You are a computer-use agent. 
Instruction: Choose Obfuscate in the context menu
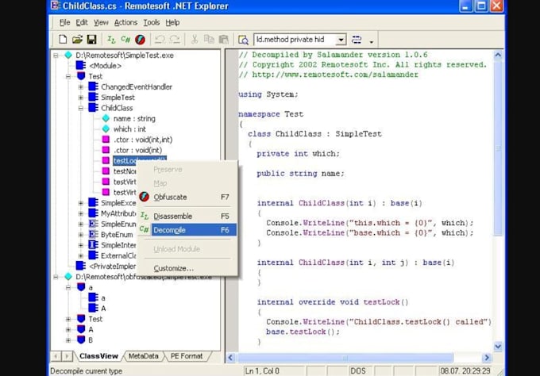188,197
